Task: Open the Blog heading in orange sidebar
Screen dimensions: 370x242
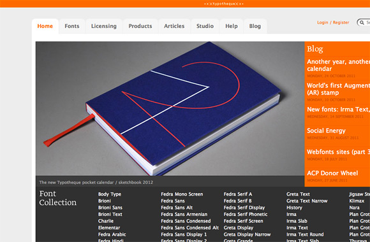Action: (314, 49)
